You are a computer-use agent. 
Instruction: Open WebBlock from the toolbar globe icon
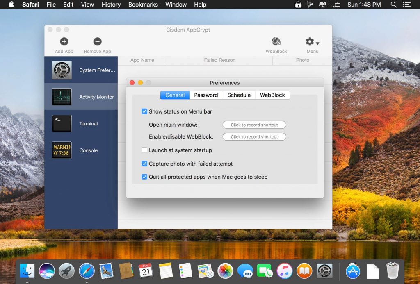click(276, 42)
